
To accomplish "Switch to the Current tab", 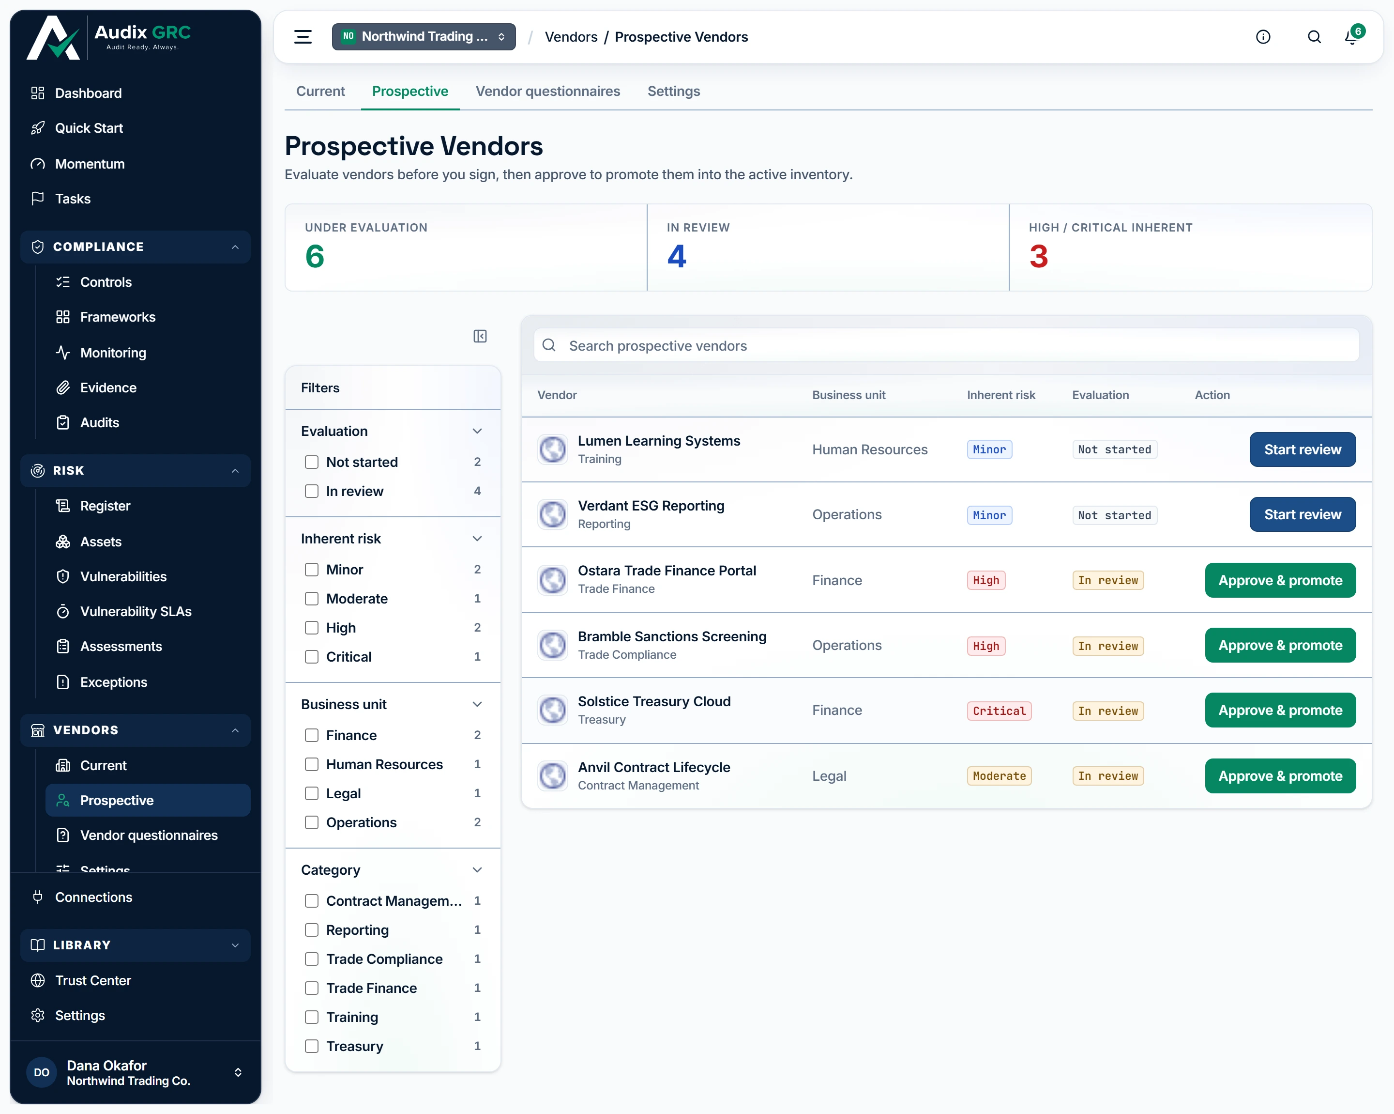I will [x=320, y=91].
